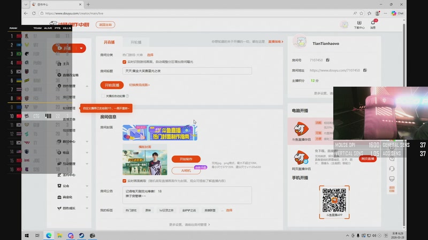Image resolution: width=428 pixels, height=240 pixels.
Task: Open Steam from the taskbar
Action: click(x=81, y=235)
